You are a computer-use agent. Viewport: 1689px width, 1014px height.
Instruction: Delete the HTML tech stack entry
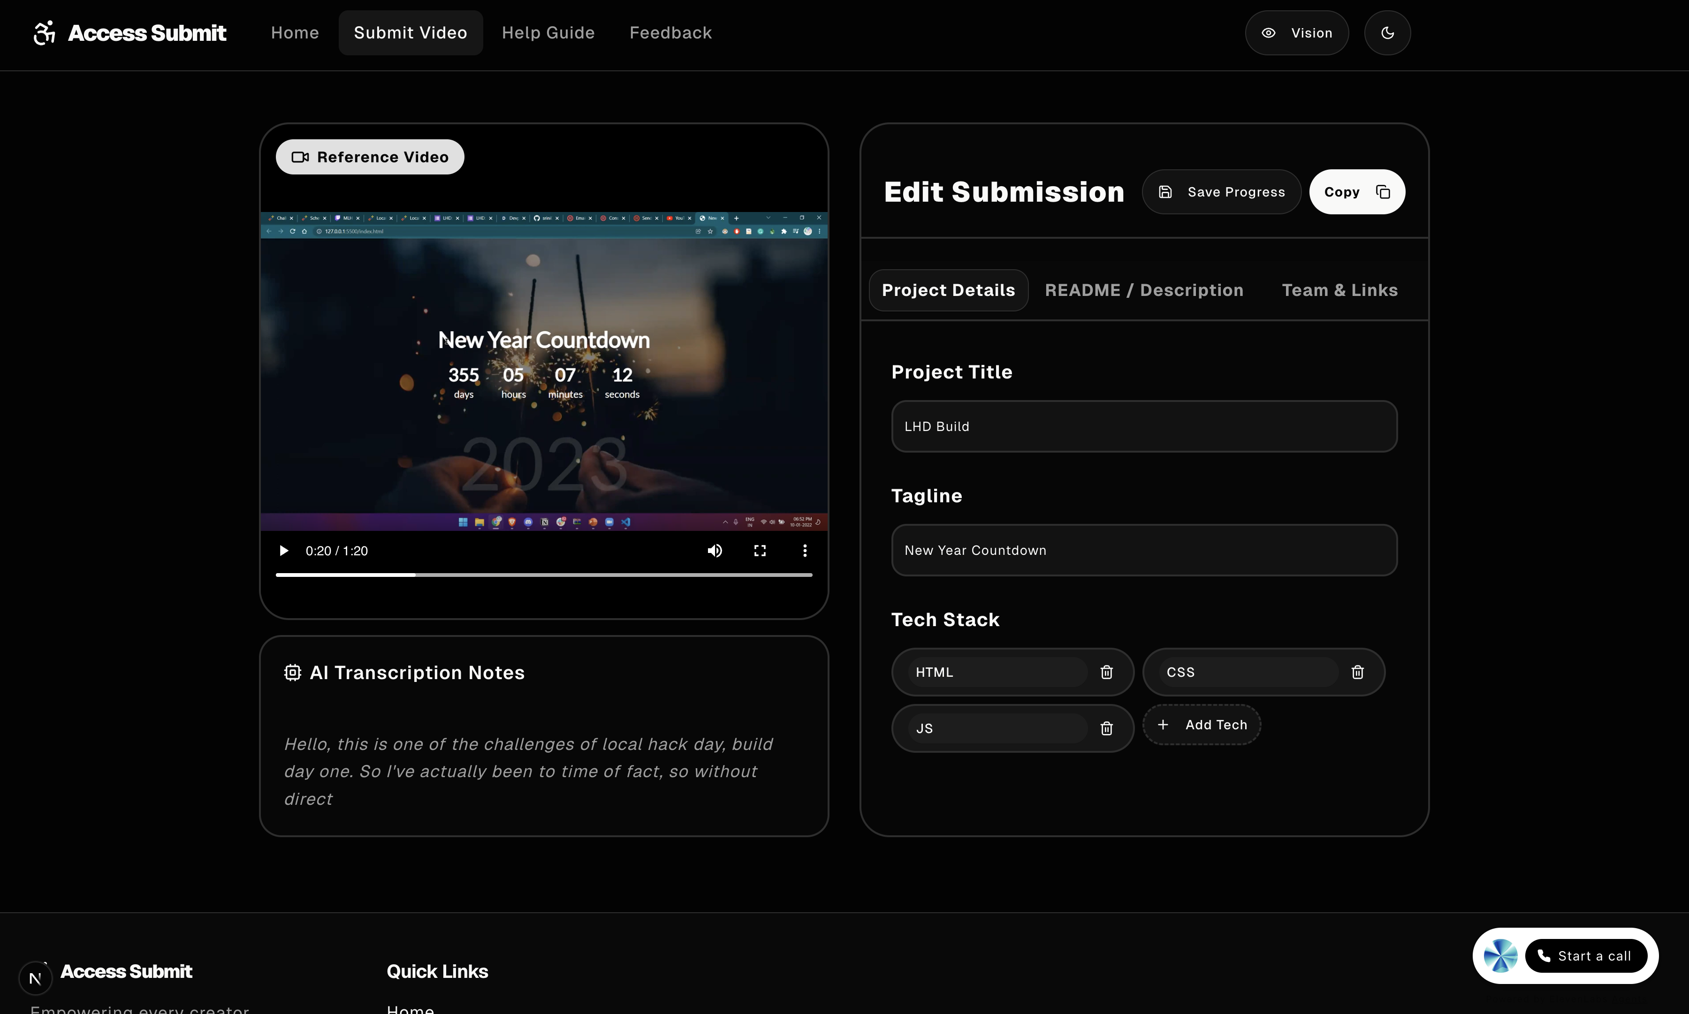click(x=1106, y=673)
